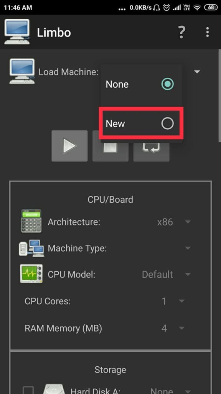Open the CPU Cores dropdown

(173, 301)
